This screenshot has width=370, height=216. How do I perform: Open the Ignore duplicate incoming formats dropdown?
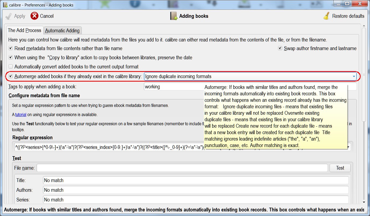(250, 76)
